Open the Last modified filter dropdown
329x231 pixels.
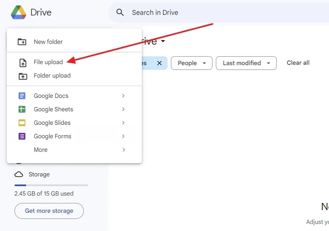[246, 63]
